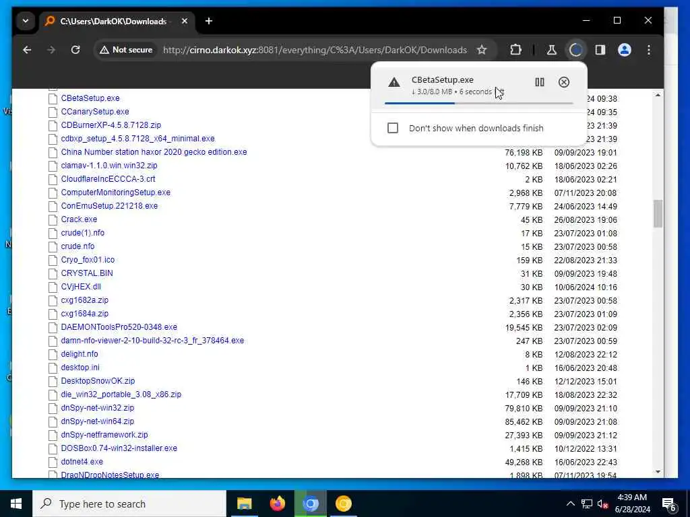Click the muted volume tray icon
690x517 pixels.
click(602, 504)
